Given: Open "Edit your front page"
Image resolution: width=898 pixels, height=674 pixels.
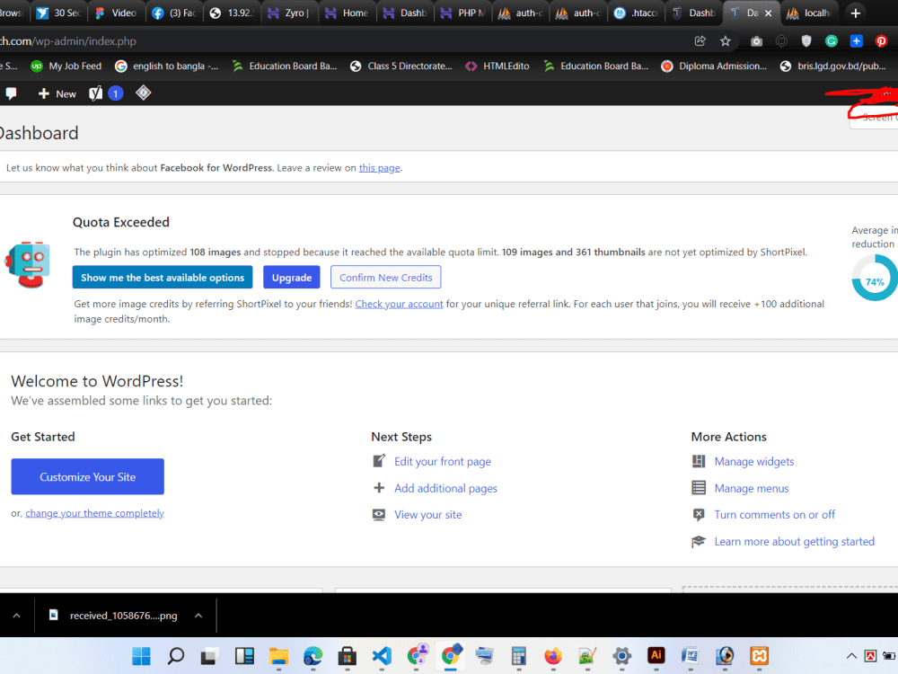Looking at the screenshot, I should [442, 461].
